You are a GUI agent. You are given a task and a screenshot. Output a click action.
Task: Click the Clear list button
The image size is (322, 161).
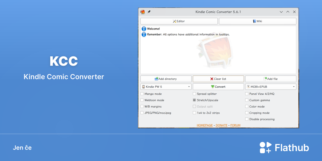(218, 79)
